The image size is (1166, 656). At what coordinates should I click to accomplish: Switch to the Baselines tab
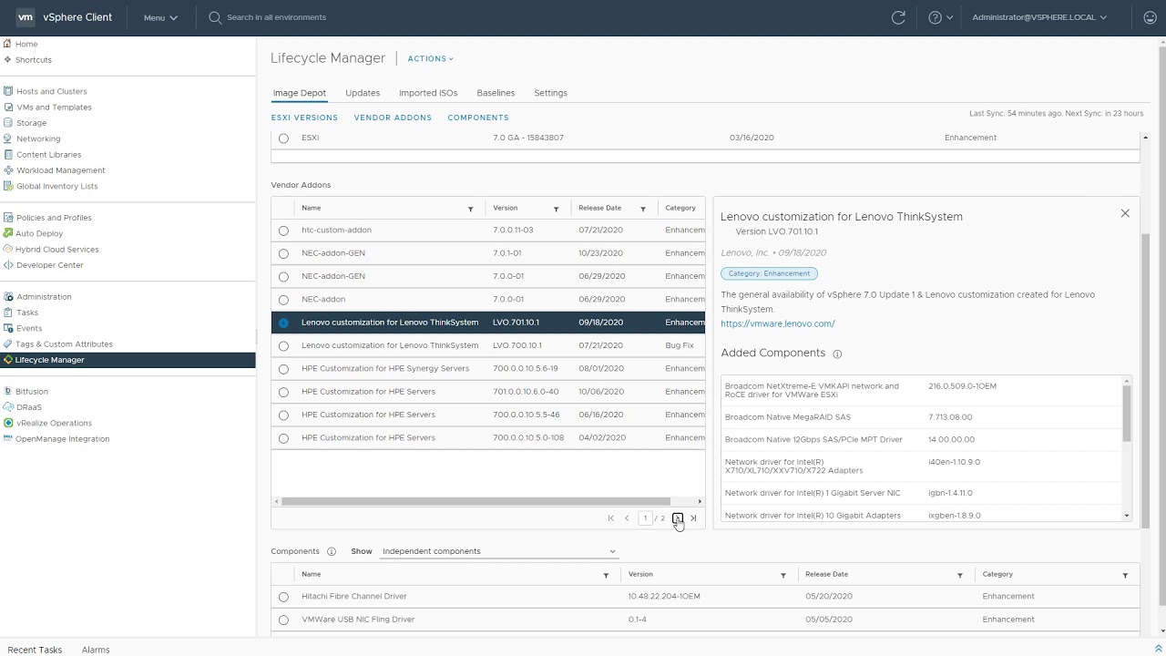click(496, 93)
